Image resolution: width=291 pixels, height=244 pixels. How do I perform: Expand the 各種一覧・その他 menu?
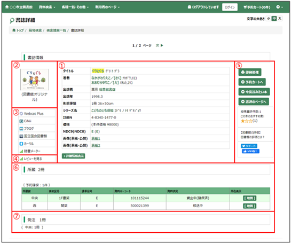click(x=75, y=7)
